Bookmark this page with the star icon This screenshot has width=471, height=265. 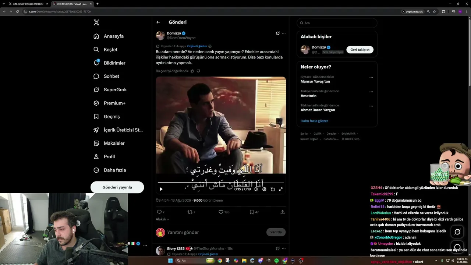tap(435, 11)
